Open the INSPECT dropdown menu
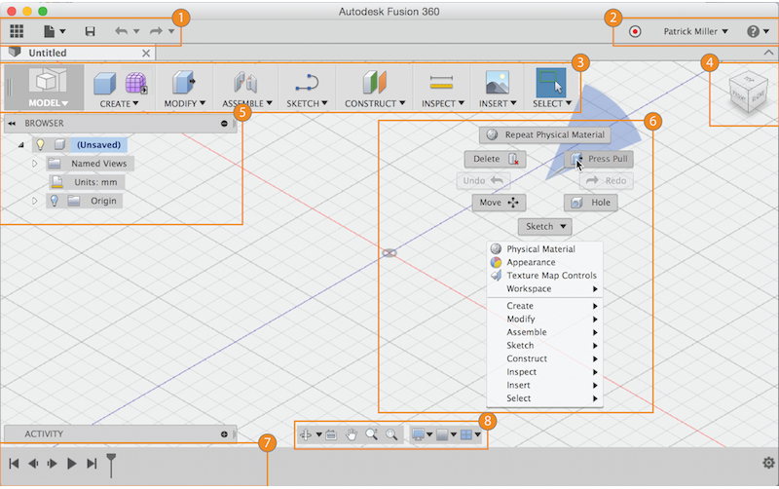 (x=443, y=103)
